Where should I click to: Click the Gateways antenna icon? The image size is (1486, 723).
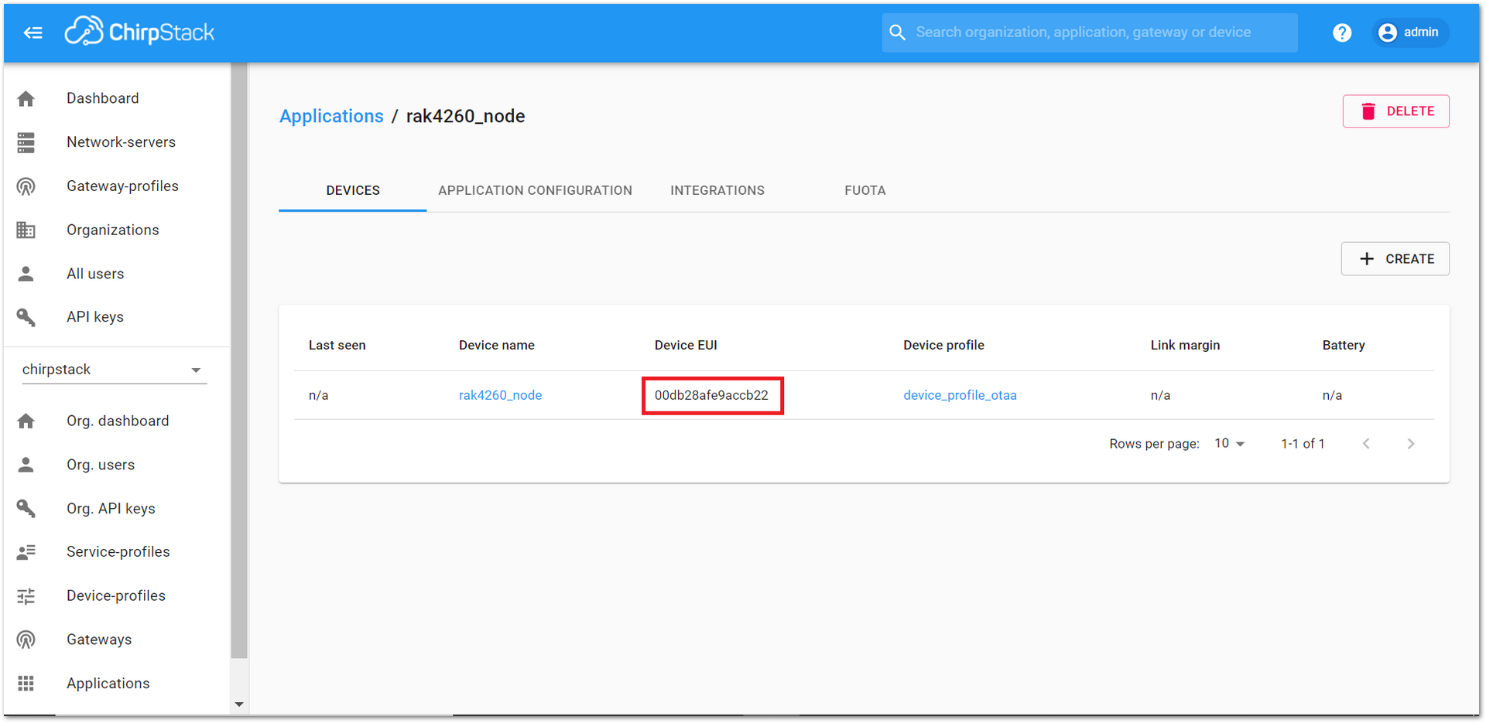click(x=26, y=639)
